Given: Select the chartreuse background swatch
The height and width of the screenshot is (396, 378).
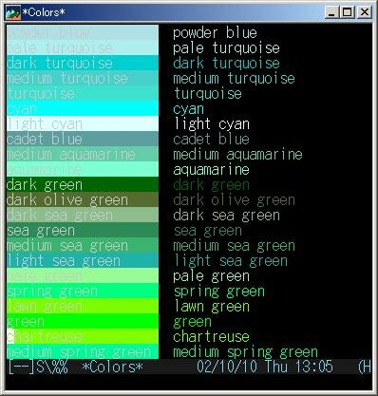Looking at the screenshot, I should (x=83, y=336).
